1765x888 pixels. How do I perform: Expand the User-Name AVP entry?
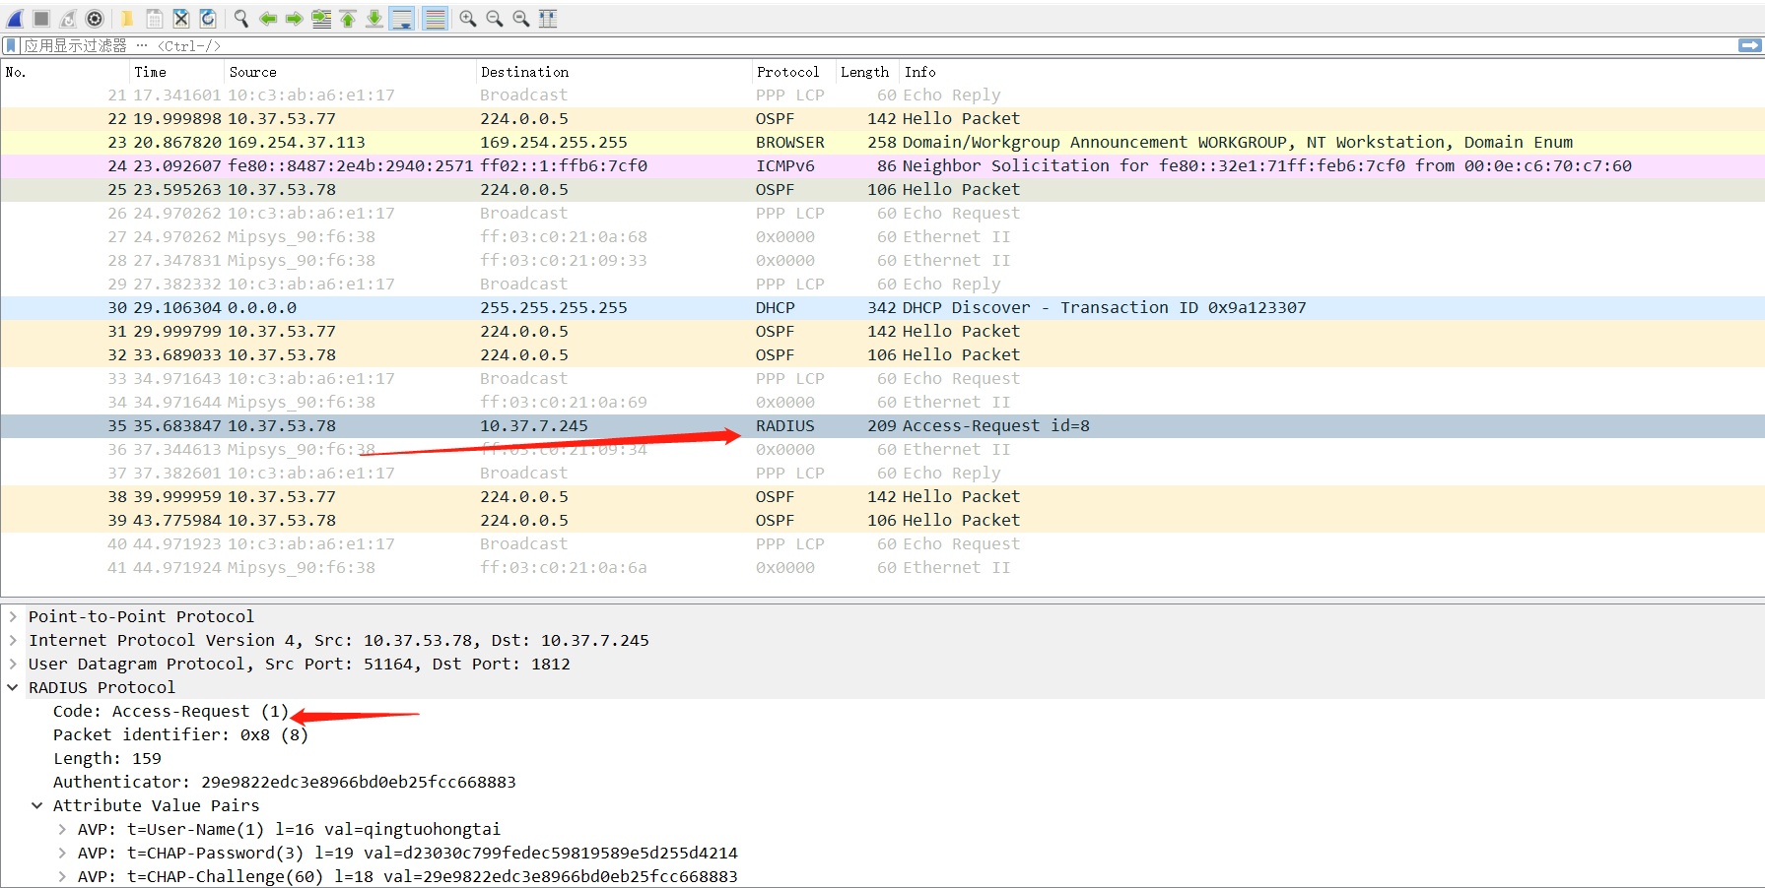(x=62, y=829)
